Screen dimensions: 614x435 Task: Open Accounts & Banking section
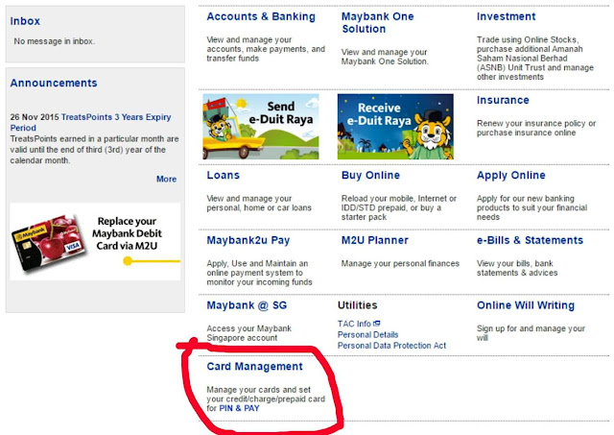tap(261, 17)
